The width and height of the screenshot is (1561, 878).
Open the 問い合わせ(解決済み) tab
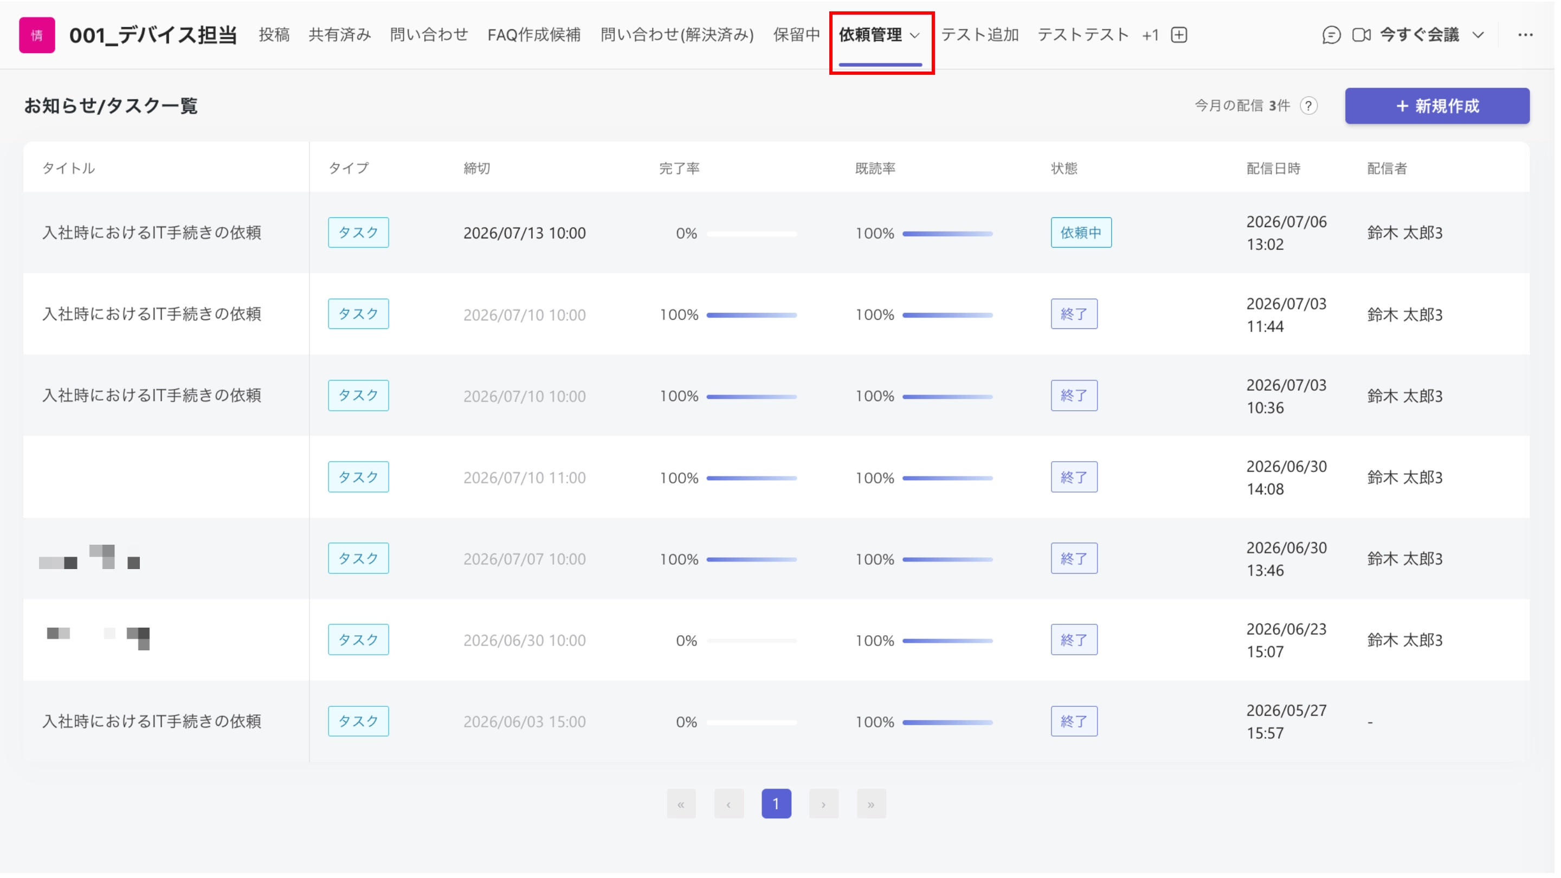coord(677,35)
